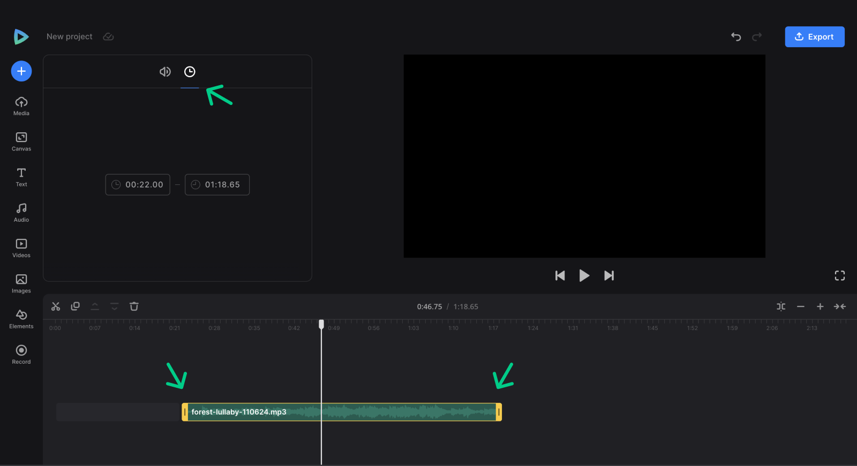Enter fullscreen preview mode
The image size is (857, 466).
click(840, 275)
